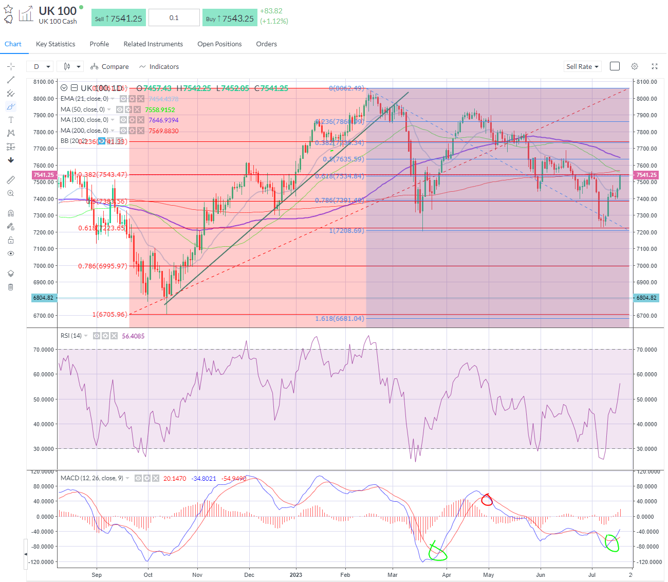Image resolution: width=668 pixels, height=582 pixels.
Task: Click the trade size field showing 0.1
Action: click(174, 17)
